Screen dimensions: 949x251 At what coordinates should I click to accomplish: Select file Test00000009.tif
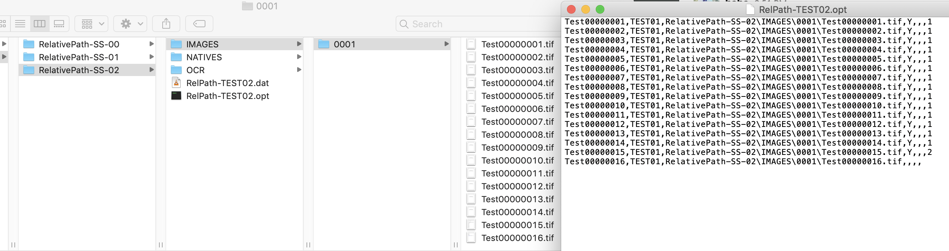(517, 147)
